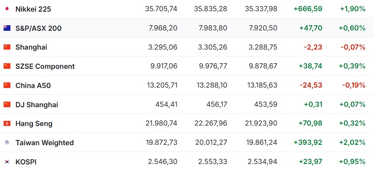The image size is (373, 170).
Task: View the Taiwan Weighted index details
Action: [44, 143]
